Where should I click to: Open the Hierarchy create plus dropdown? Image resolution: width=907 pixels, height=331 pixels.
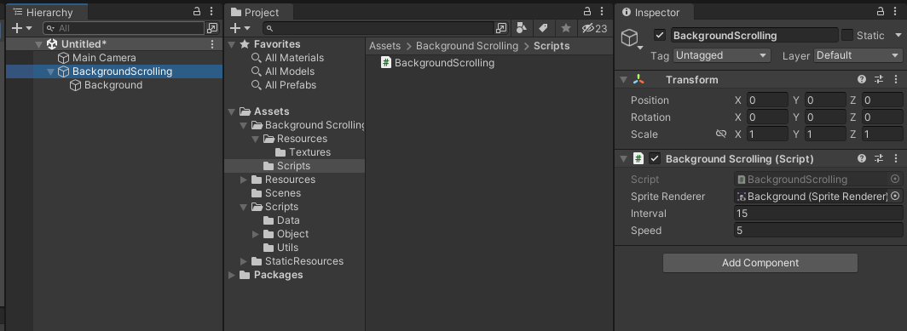[x=22, y=28]
